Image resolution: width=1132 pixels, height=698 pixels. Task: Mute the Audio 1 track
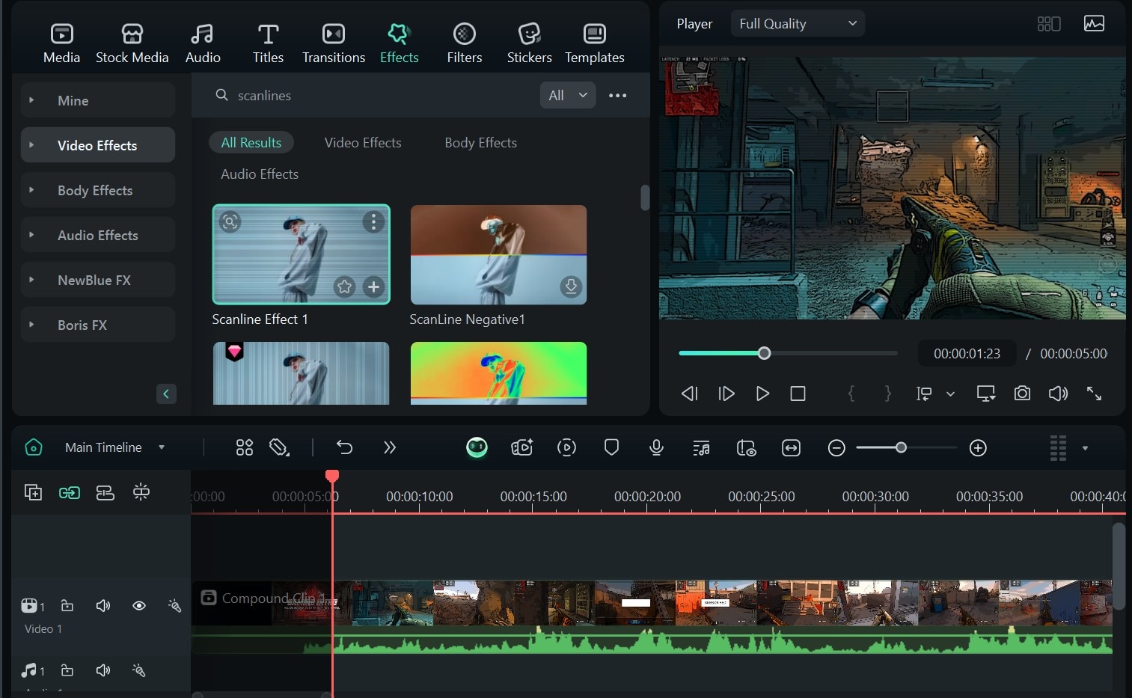(103, 670)
